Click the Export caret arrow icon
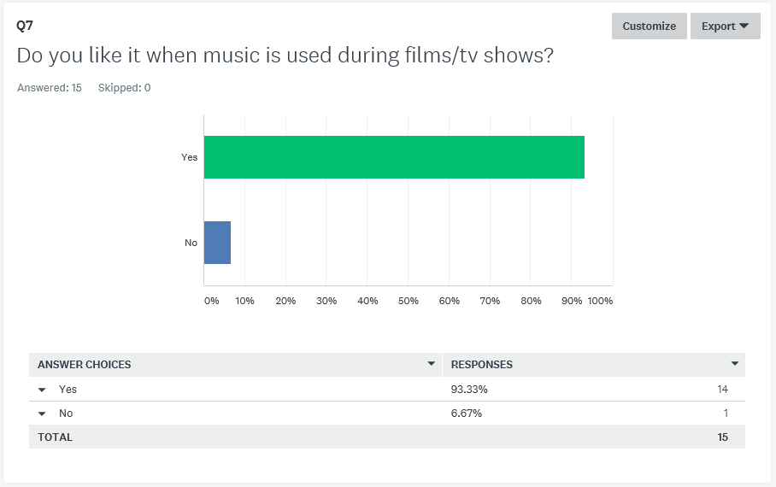This screenshot has height=487, width=776. (x=744, y=26)
